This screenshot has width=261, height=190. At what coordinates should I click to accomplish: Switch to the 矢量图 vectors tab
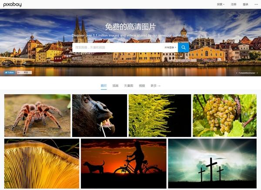point(129,86)
